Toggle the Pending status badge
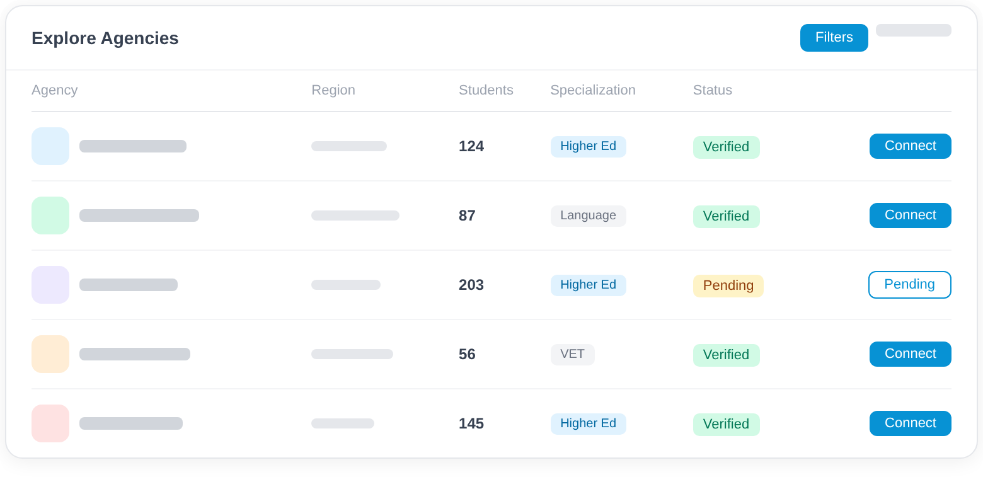Viewport: 983px width, 477px height. [728, 285]
